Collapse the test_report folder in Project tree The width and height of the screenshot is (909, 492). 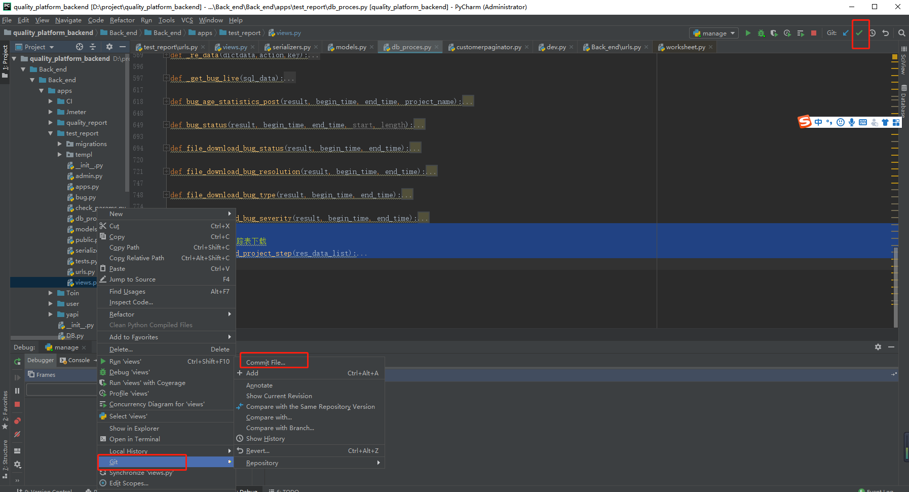click(x=51, y=133)
